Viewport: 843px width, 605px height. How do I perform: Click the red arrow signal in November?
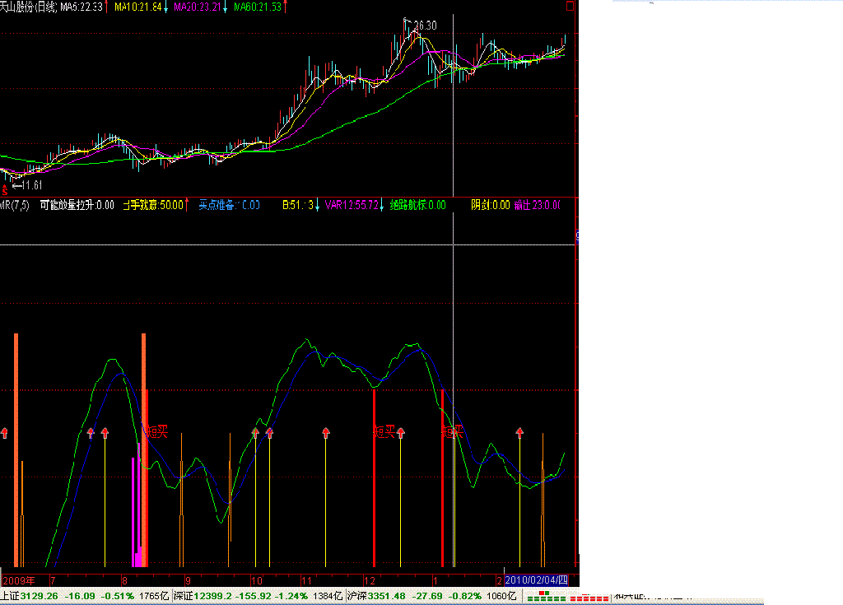(326, 432)
